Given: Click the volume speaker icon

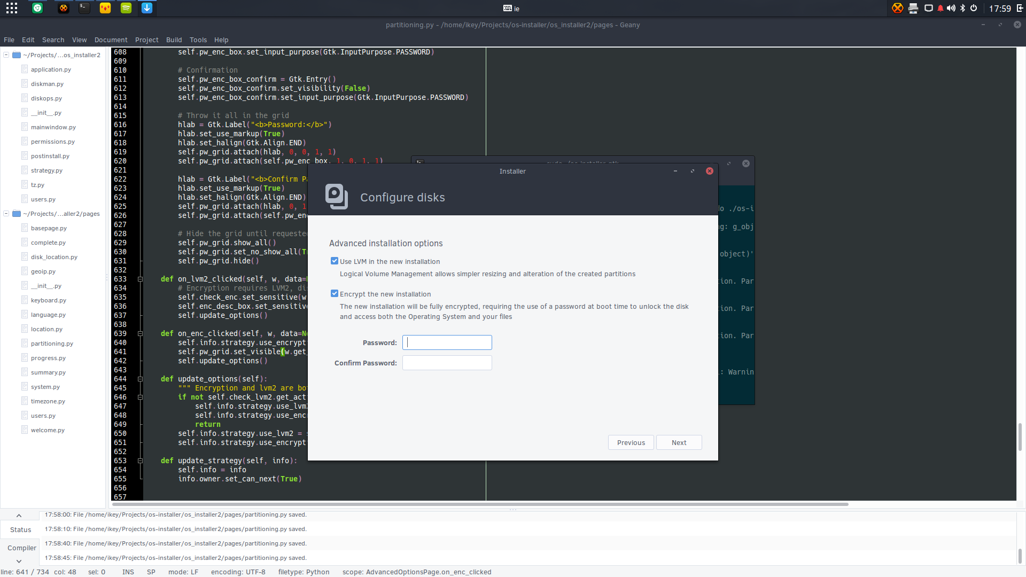Looking at the screenshot, I should click(x=951, y=8).
